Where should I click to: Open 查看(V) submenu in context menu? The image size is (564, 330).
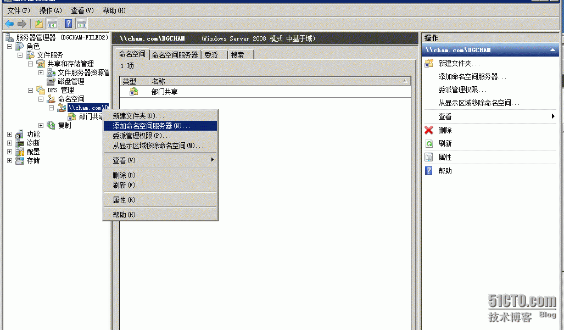[160, 160]
